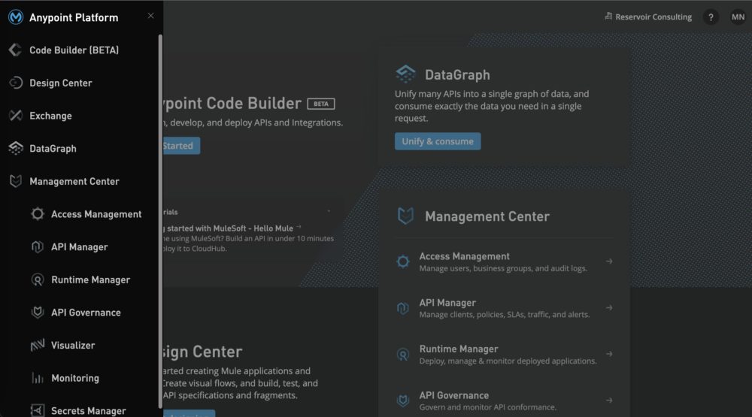
Task: Click the Exchange icon in the sidebar
Action: point(15,116)
